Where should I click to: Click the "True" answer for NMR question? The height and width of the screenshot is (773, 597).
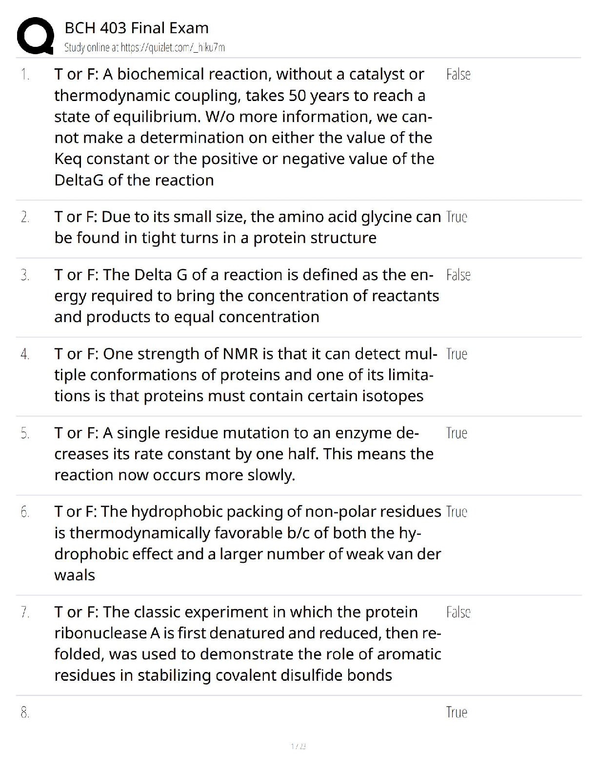457,354
